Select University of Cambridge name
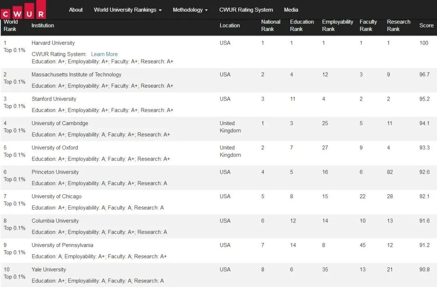The height and width of the screenshot is (287, 437). point(60,123)
